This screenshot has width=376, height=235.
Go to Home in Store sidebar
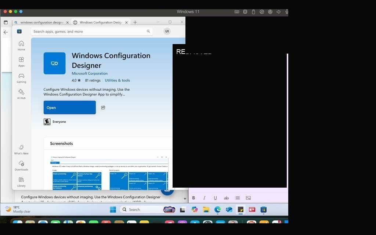point(21,45)
